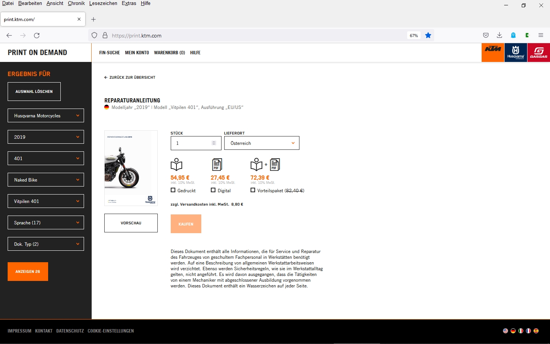Click the manual cover thumbnail
This screenshot has height=344, width=550.
click(x=131, y=168)
